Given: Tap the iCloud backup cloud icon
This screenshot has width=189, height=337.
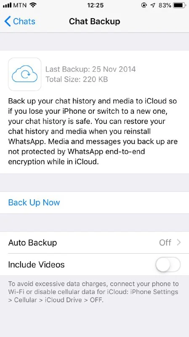Looking at the screenshot, I should 25,74.
